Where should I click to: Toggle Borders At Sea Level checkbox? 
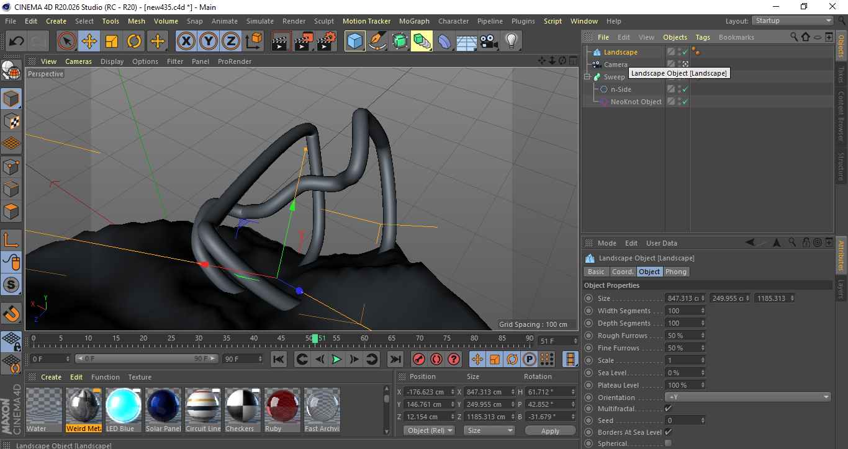[668, 432]
